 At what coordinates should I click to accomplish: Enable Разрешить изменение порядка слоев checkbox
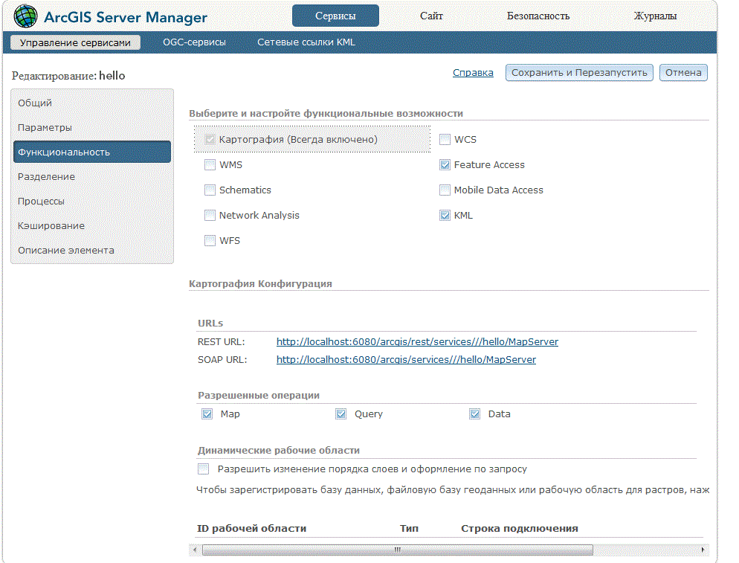pos(203,469)
